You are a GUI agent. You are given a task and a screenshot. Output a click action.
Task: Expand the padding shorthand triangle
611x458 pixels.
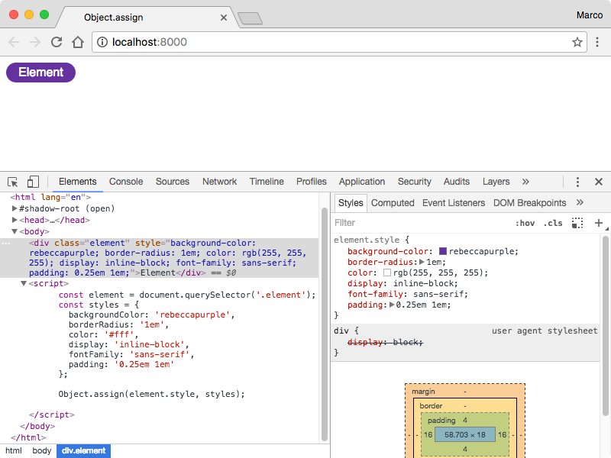392,305
